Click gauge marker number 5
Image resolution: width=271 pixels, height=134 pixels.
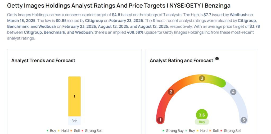(244, 120)
